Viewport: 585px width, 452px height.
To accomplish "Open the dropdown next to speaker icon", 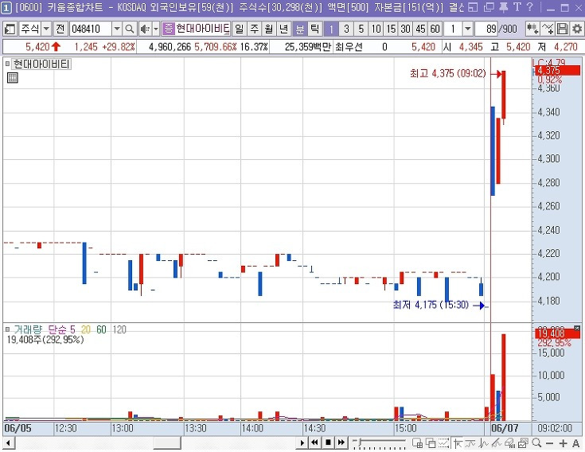I will [x=156, y=29].
